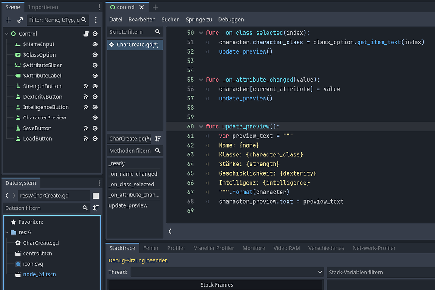Open the node filter options menu
Screen dimensions: 435x290
(96, 20)
